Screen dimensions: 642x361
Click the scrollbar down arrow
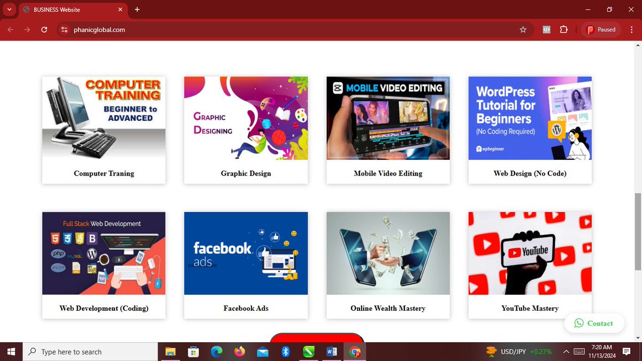coord(637,338)
